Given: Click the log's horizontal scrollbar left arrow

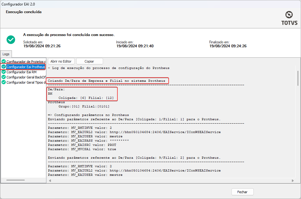Looking at the screenshot, I should (x=50, y=181).
